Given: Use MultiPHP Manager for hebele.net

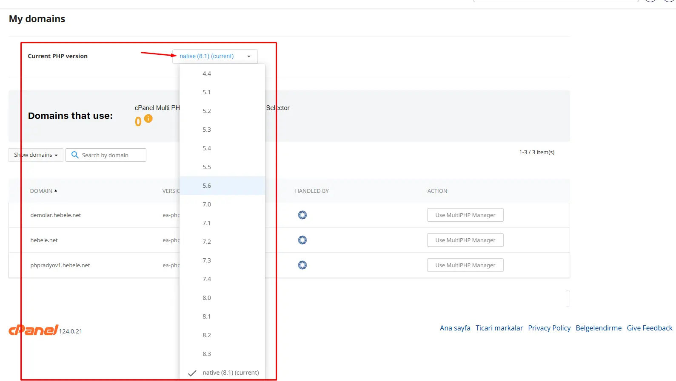Looking at the screenshot, I should click(x=465, y=240).
